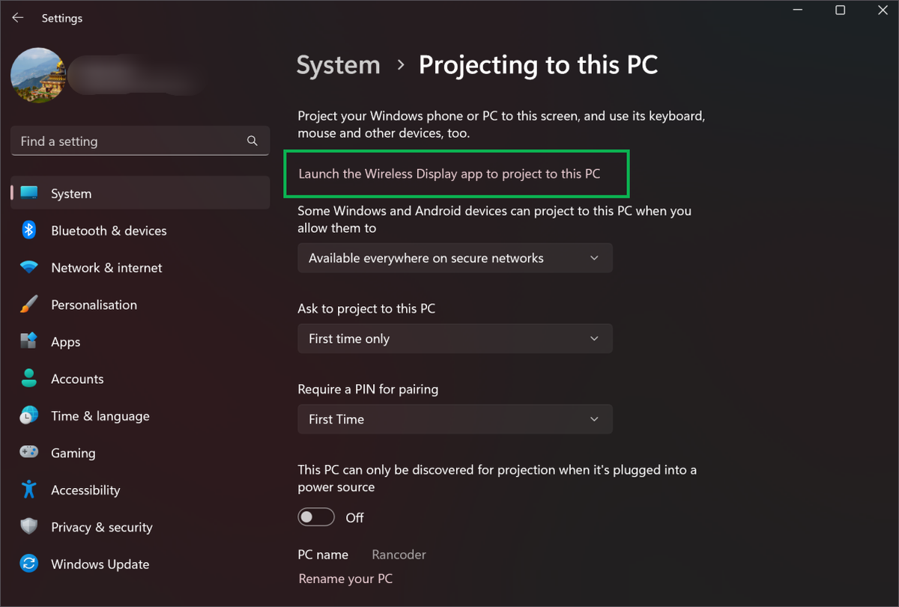Click inside the Find a setting field
Viewport: 899px width, 607px height.
(x=127, y=141)
